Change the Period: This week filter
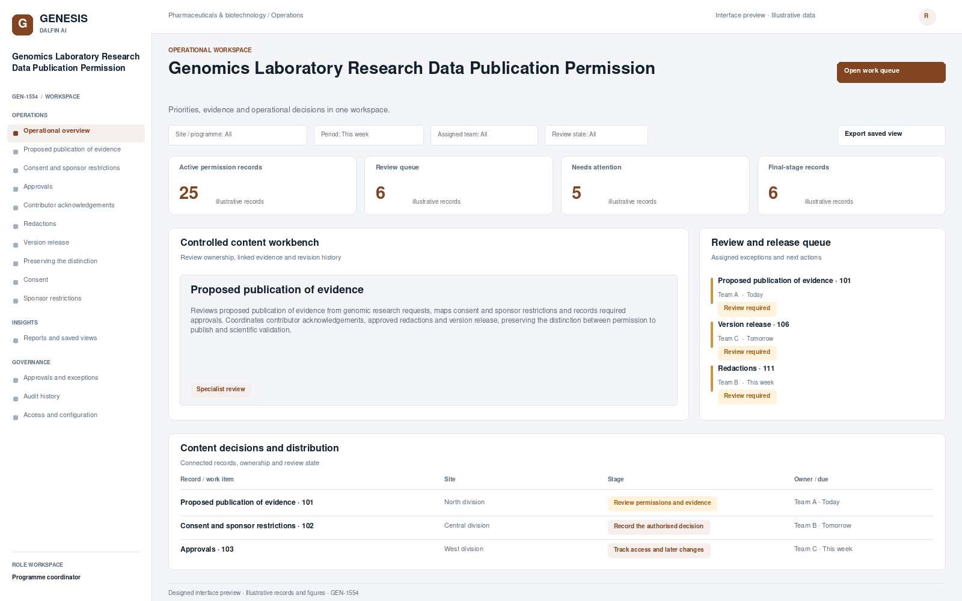Screen dimensions: 962x601 coord(369,135)
